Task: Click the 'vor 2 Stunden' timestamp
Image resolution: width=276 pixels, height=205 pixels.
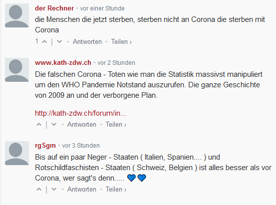Action: pos(116,63)
